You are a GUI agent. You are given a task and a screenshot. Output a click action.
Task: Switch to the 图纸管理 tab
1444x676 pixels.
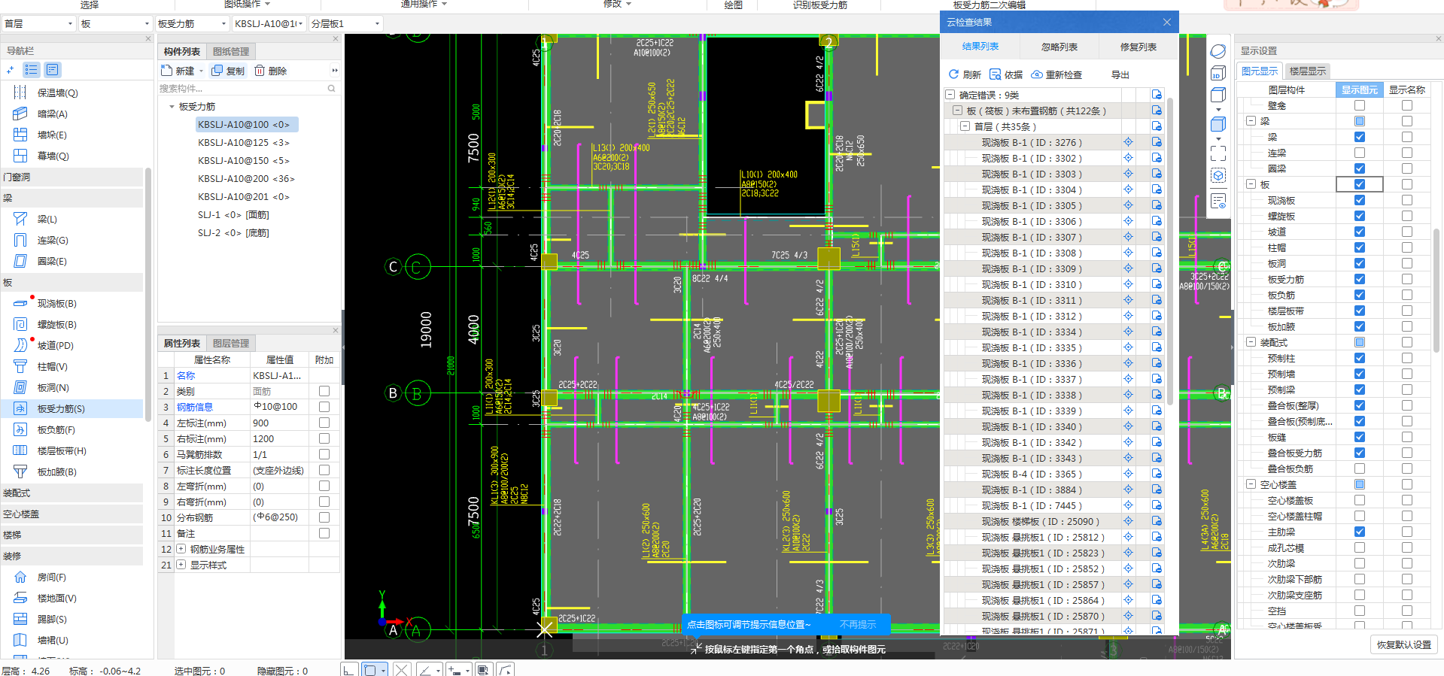point(230,51)
